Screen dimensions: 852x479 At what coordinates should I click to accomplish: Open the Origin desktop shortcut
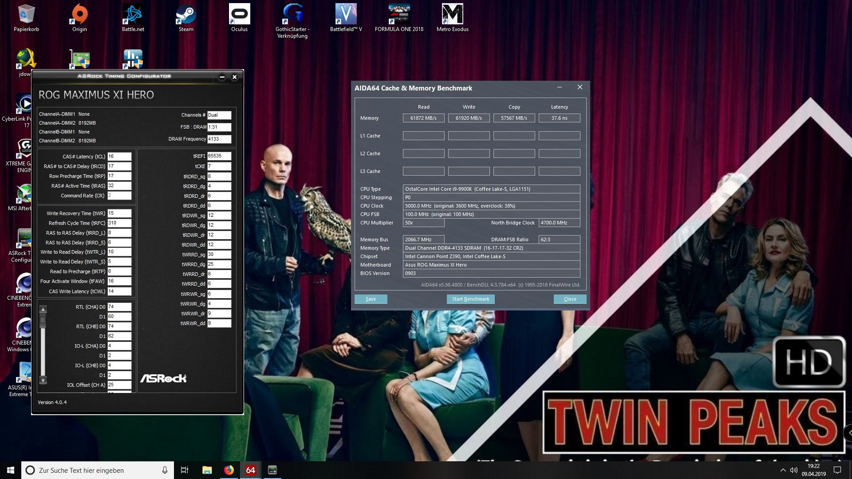tap(79, 18)
